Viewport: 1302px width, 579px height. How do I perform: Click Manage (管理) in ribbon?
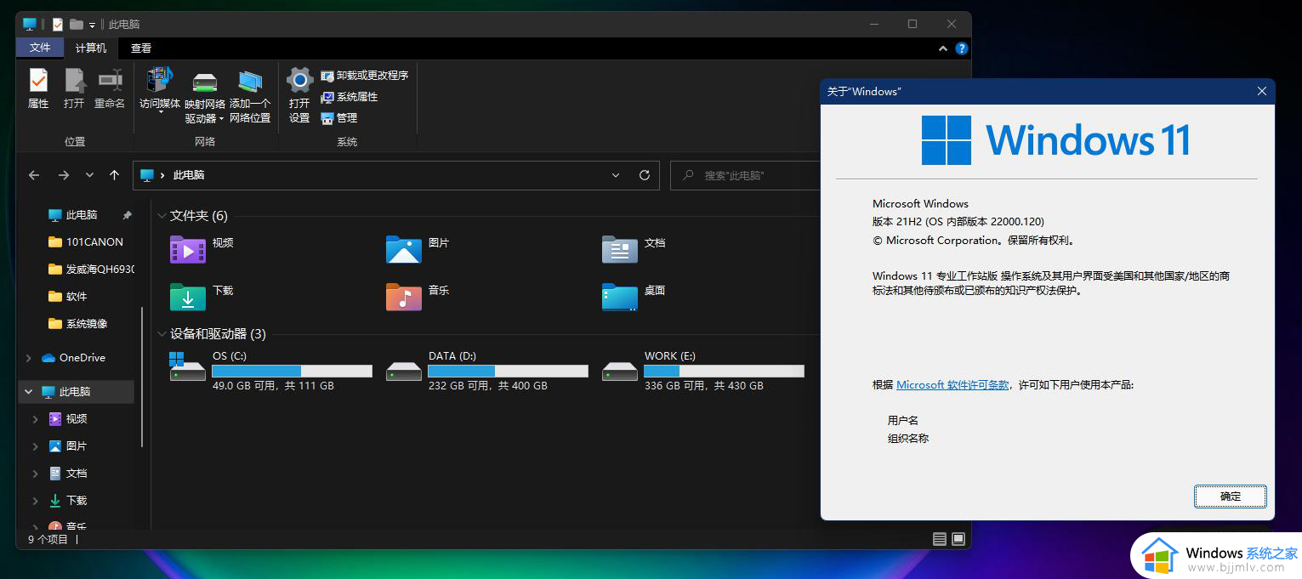coord(338,118)
